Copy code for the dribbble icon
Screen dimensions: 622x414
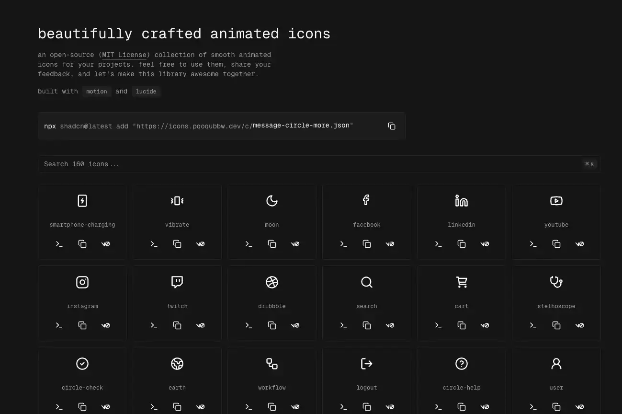point(272,325)
